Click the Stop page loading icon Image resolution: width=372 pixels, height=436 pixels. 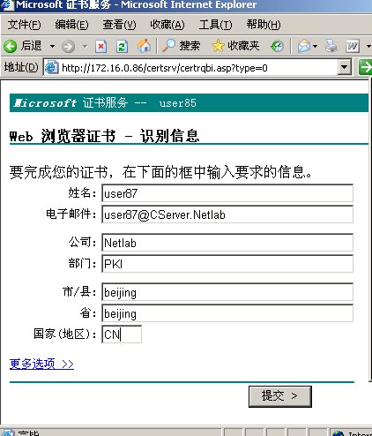100,46
